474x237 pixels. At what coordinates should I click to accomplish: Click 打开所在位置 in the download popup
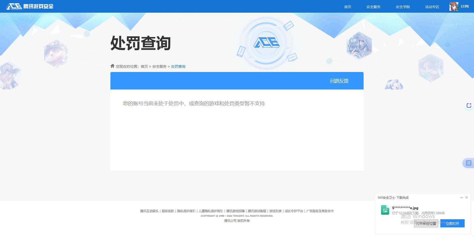[426, 223]
